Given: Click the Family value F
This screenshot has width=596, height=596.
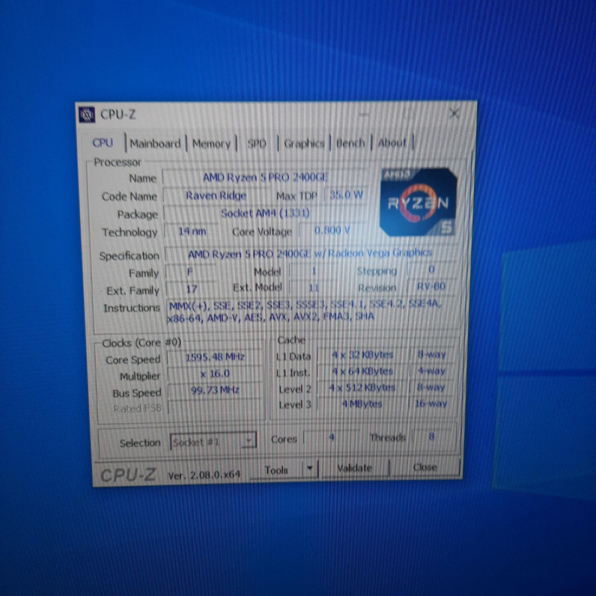Looking at the screenshot, I should [x=191, y=271].
